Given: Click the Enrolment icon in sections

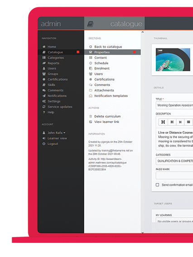Looking at the screenshot, I should (91, 68).
